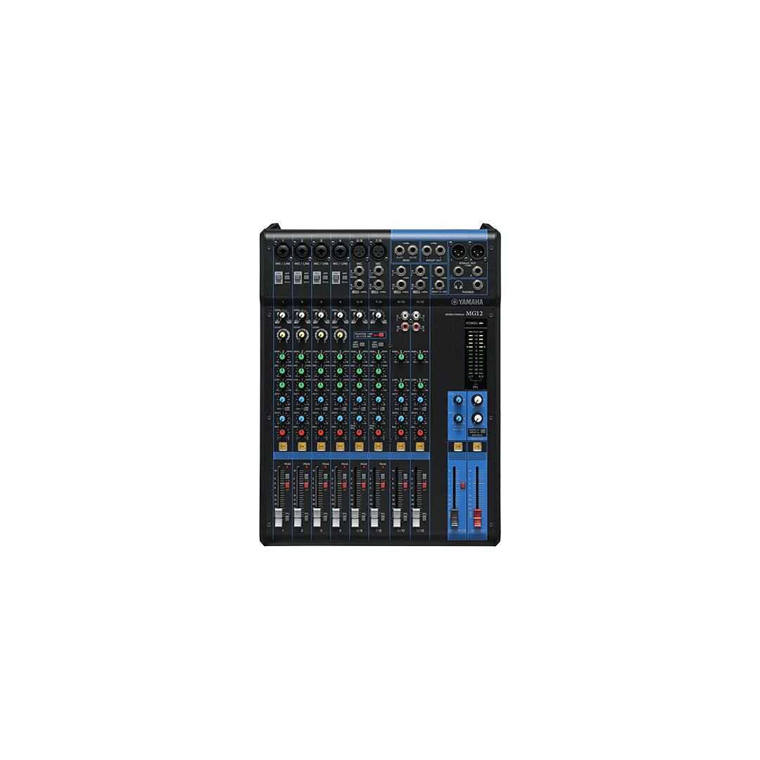This screenshot has width=760, height=760.
Task: Click the channel 5/6 XLR MIC input
Action: click(359, 251)
